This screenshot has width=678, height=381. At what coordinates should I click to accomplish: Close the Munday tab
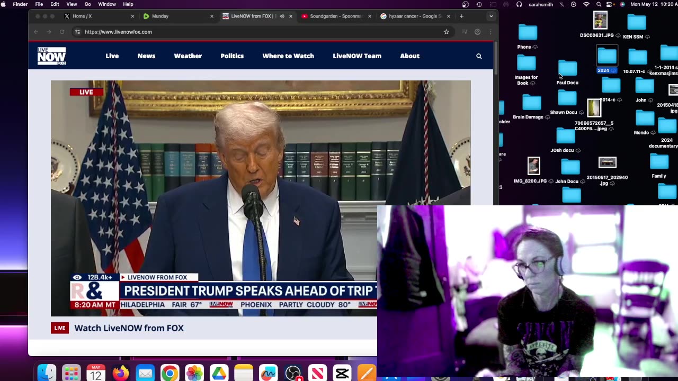(211, 16)
